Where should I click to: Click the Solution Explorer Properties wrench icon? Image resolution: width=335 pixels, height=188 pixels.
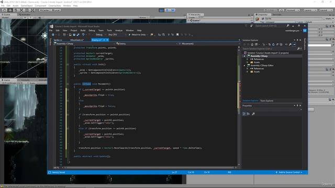click(x=290, y=44)
